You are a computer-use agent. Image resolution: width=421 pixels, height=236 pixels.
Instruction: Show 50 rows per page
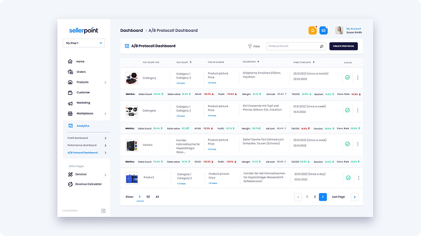148,197
